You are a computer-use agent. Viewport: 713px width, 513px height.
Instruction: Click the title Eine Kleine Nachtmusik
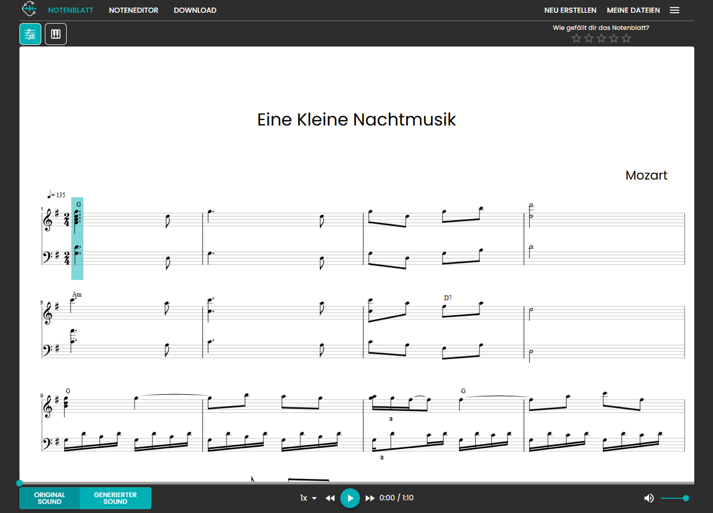[356, 120]
